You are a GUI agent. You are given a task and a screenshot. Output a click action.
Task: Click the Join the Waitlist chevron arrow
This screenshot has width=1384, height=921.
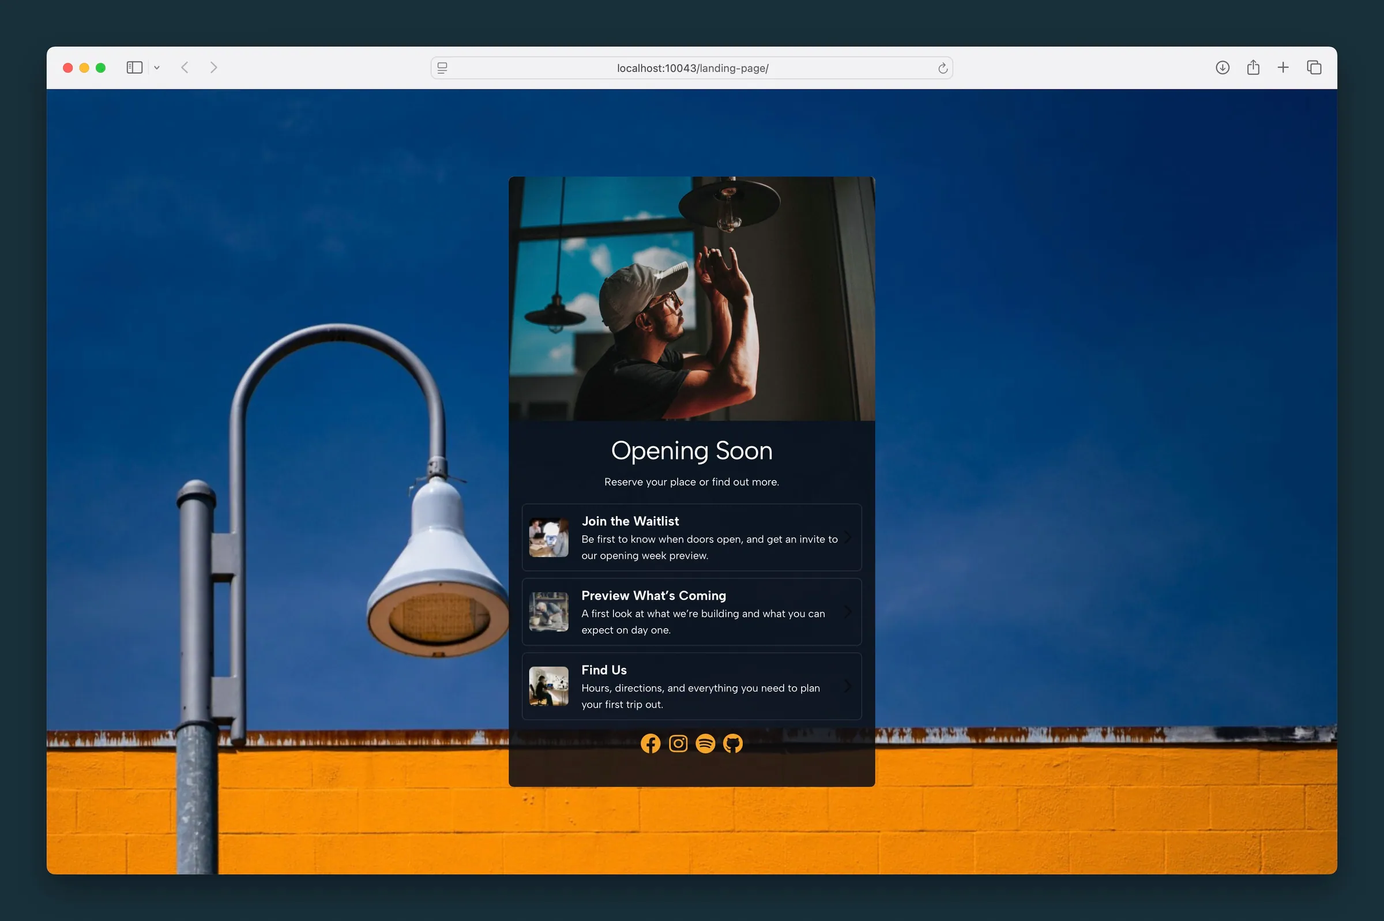coord(847,537)
